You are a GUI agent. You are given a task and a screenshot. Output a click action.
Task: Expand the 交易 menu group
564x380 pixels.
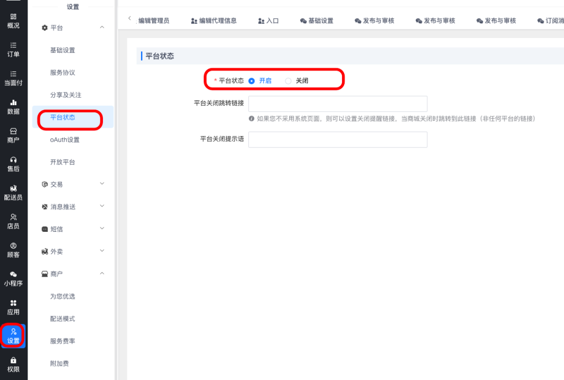(x=102, y=184)
